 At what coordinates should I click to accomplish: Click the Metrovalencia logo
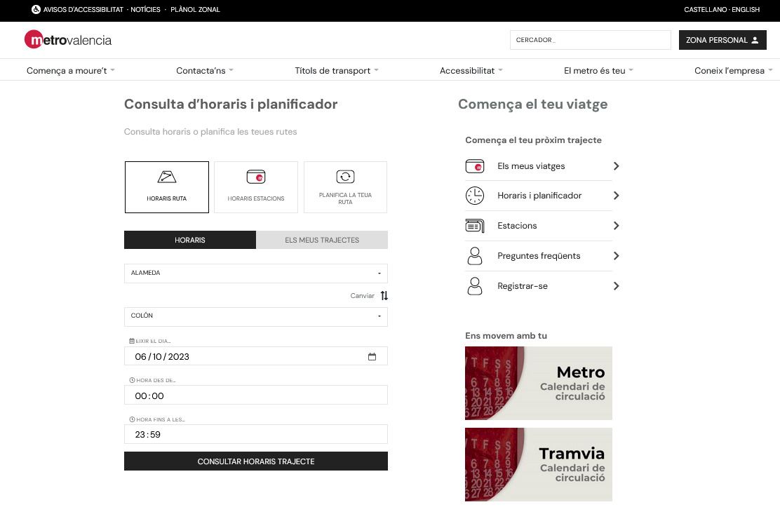point(68,40)
